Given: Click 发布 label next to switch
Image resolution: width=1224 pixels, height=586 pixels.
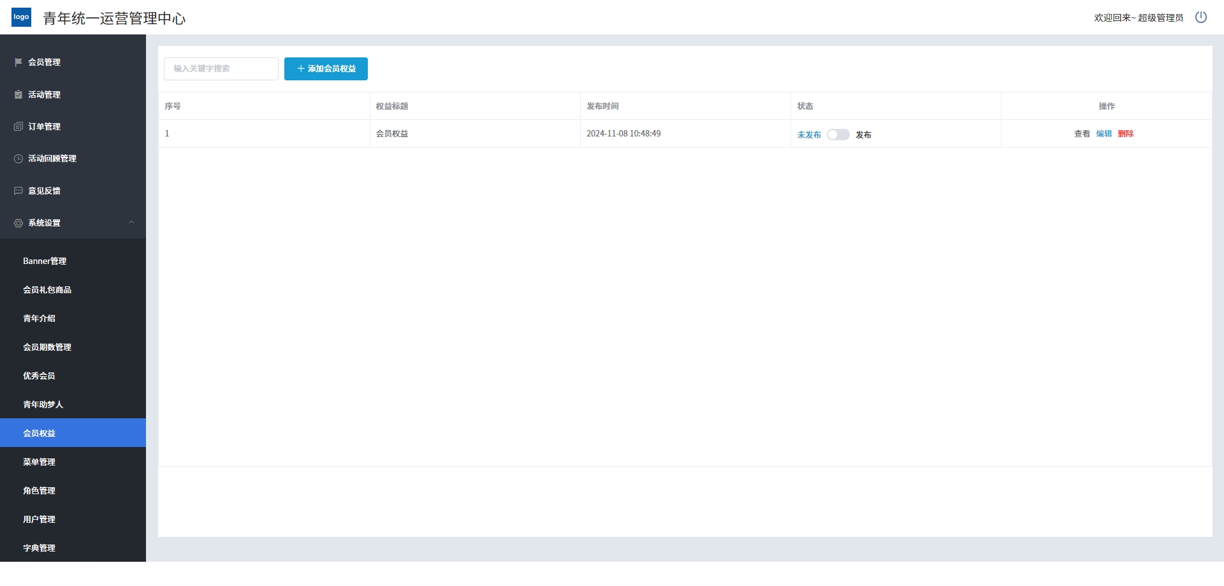Looking at the screenshot, I should (863, 135).
